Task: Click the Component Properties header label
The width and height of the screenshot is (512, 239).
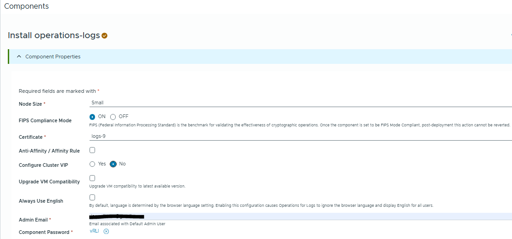Action: (53, 57)
